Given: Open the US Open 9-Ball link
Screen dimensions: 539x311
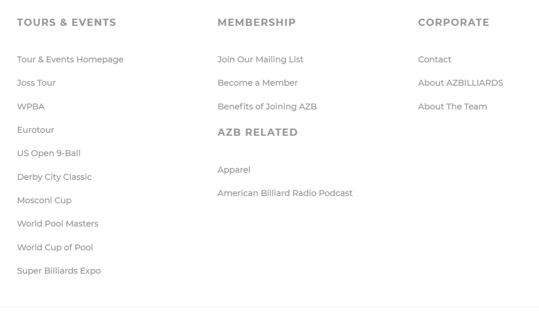Looking at the screenshot, I should (49, 153).
